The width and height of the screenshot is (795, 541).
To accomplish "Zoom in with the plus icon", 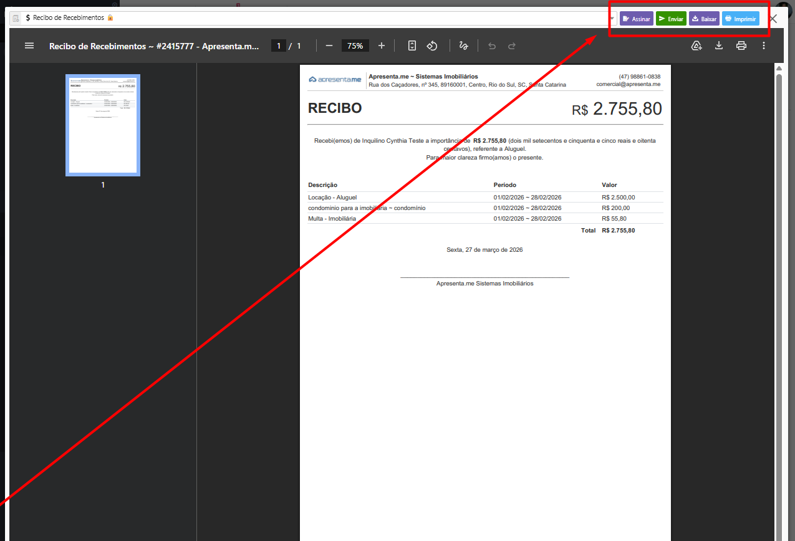I will (382, 45).
